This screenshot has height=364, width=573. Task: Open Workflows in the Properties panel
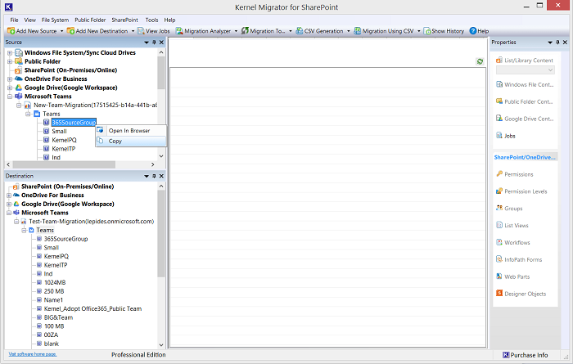[x=517, y=242]
